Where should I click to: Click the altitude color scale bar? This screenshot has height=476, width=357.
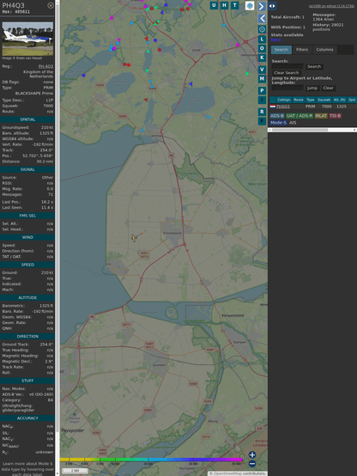click(151, 460)
